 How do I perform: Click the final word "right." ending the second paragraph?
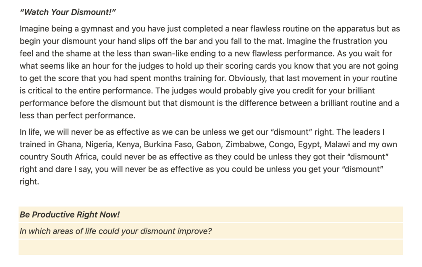(29, 182)
